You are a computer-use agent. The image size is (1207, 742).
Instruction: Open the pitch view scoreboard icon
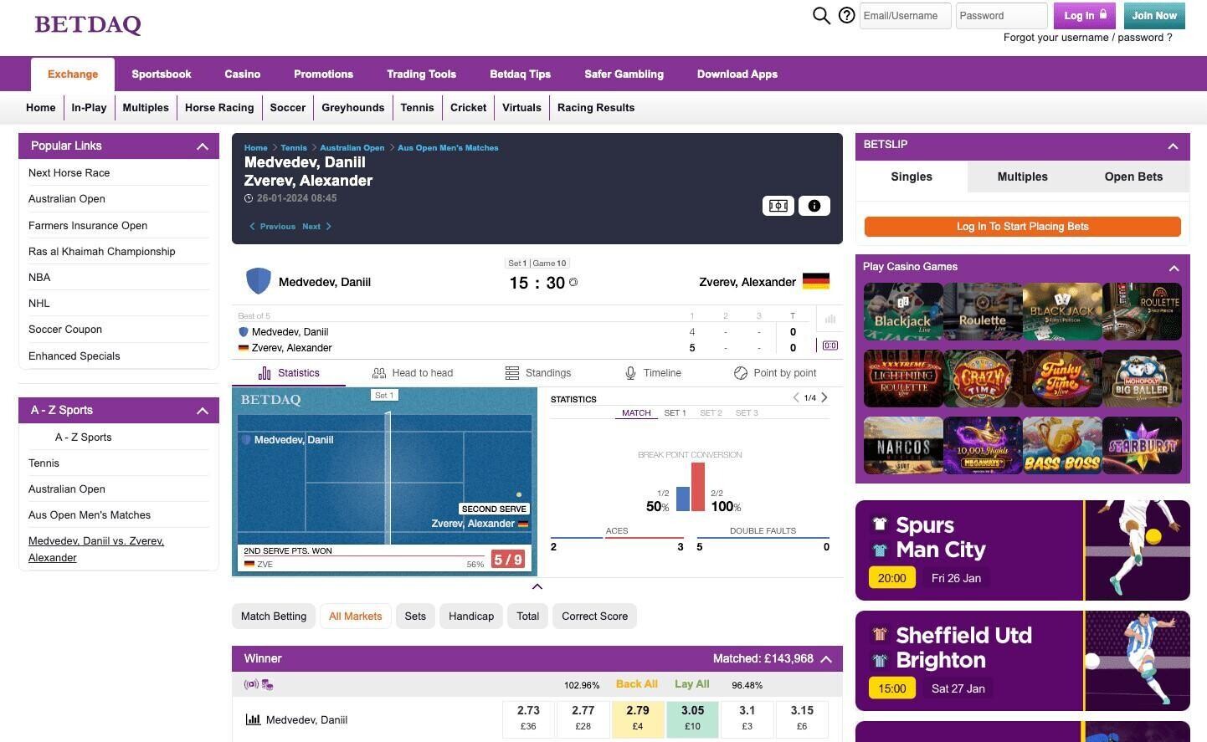point(778,206)
